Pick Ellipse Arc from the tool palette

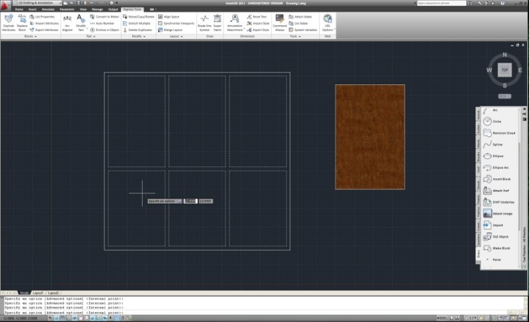click(497, 168)
